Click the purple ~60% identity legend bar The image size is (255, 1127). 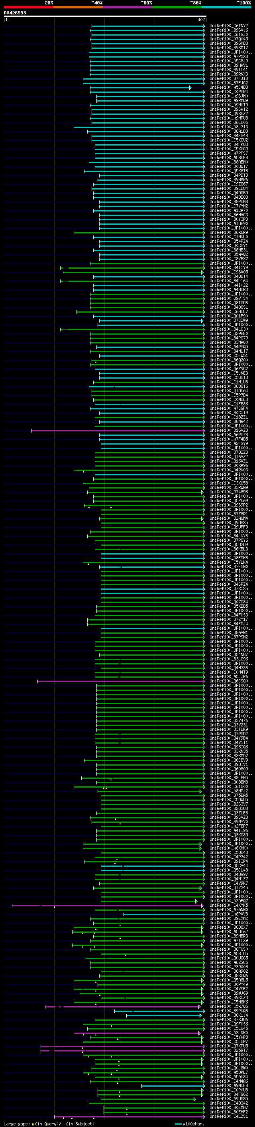click(x=128, y=8)
